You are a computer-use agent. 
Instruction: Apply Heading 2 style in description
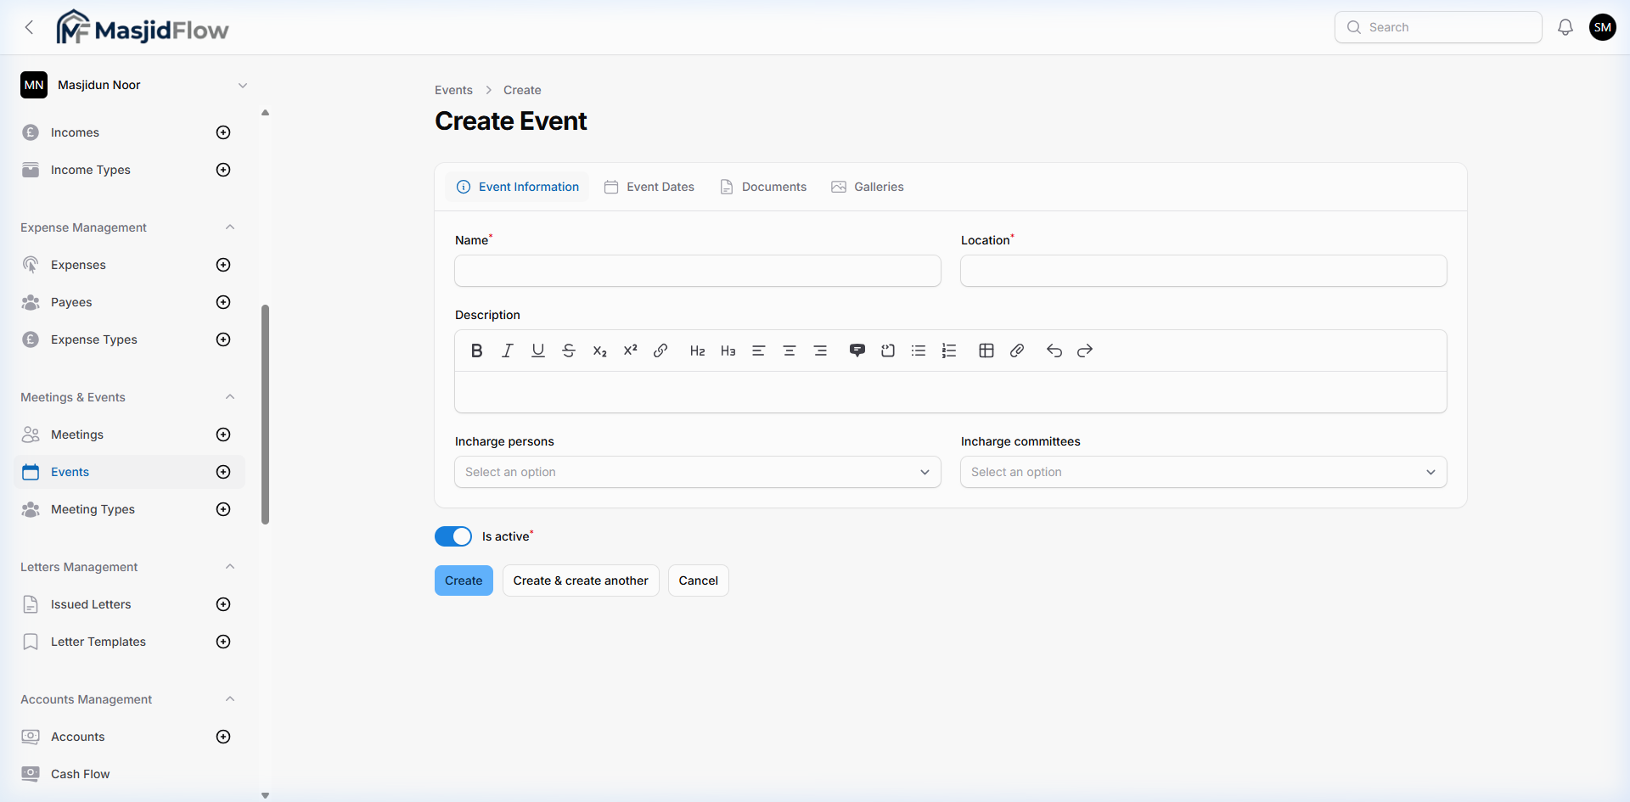696,350
